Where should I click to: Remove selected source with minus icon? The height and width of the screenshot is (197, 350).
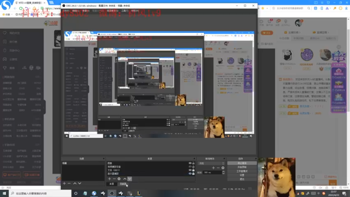[x=114, y=179]
